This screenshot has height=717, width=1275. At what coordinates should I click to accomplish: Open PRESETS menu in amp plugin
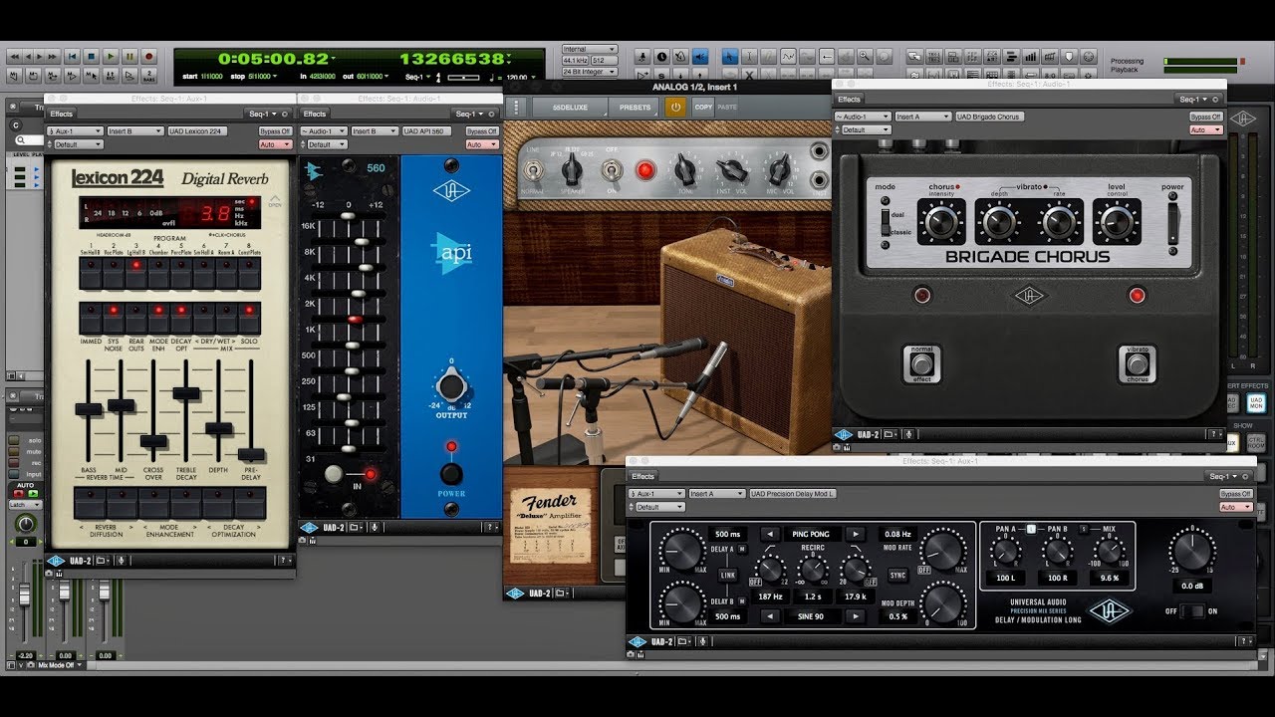coord(634,107)
